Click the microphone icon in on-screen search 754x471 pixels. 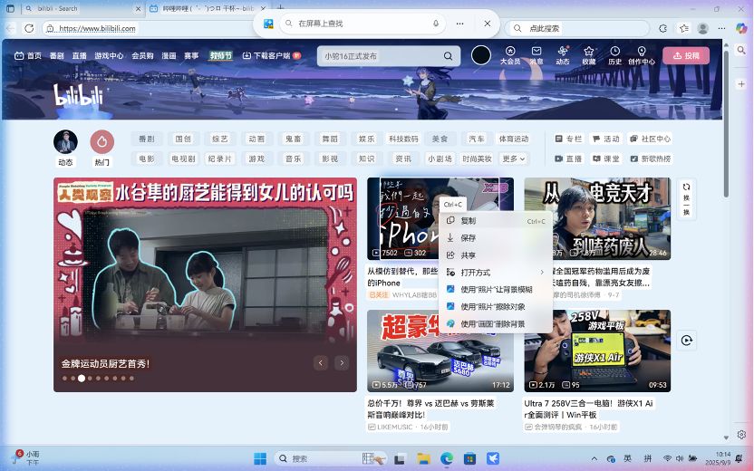tap(436, 23)
